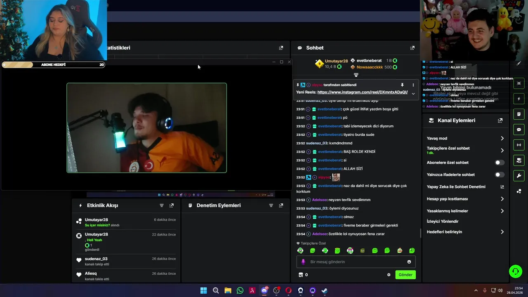Viewport: 528px width, 297px height.
Task: Open the emoji picker in message box
Action: click(409, 262)
